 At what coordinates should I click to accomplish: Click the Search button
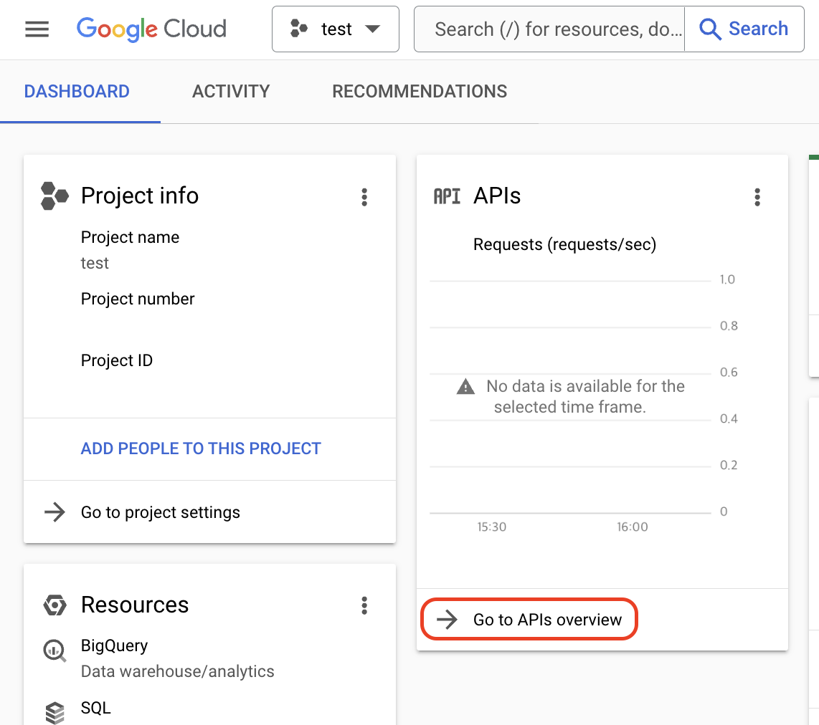click(744, 29)
